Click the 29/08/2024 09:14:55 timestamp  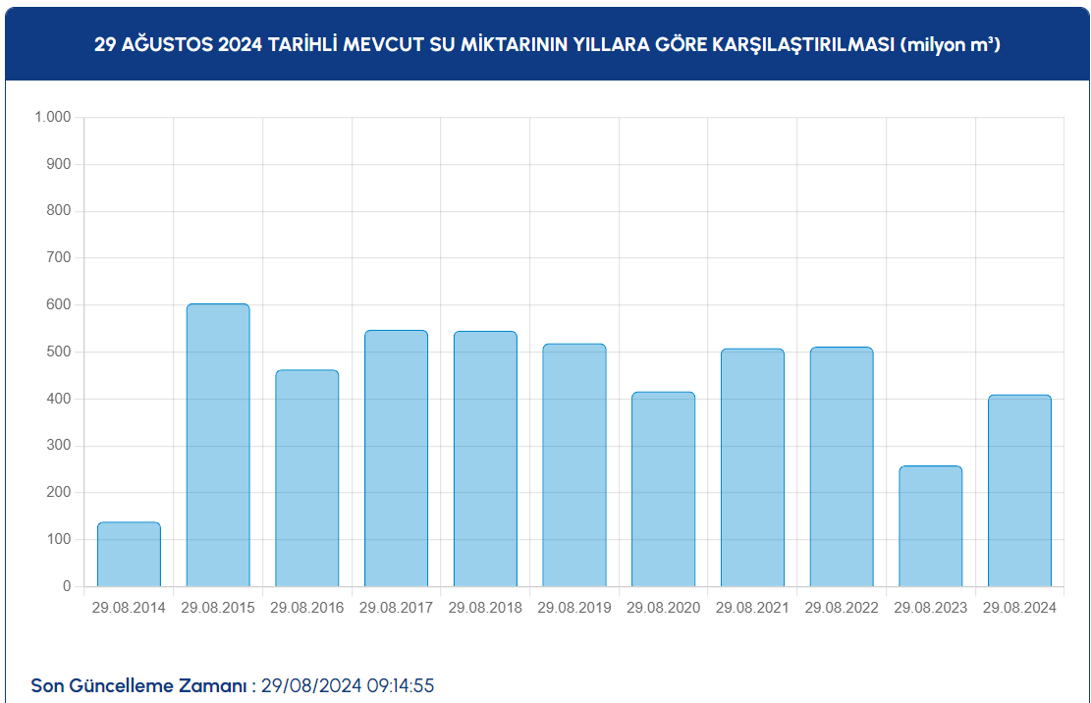(x=348, y=685)
